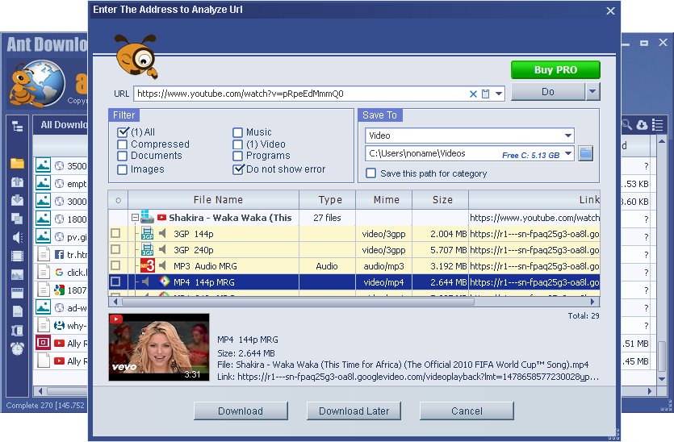The image size is (674, 442).
Task: Click document icon in main window sidebar
Action: pyautogui.click(x=17, y=311)
